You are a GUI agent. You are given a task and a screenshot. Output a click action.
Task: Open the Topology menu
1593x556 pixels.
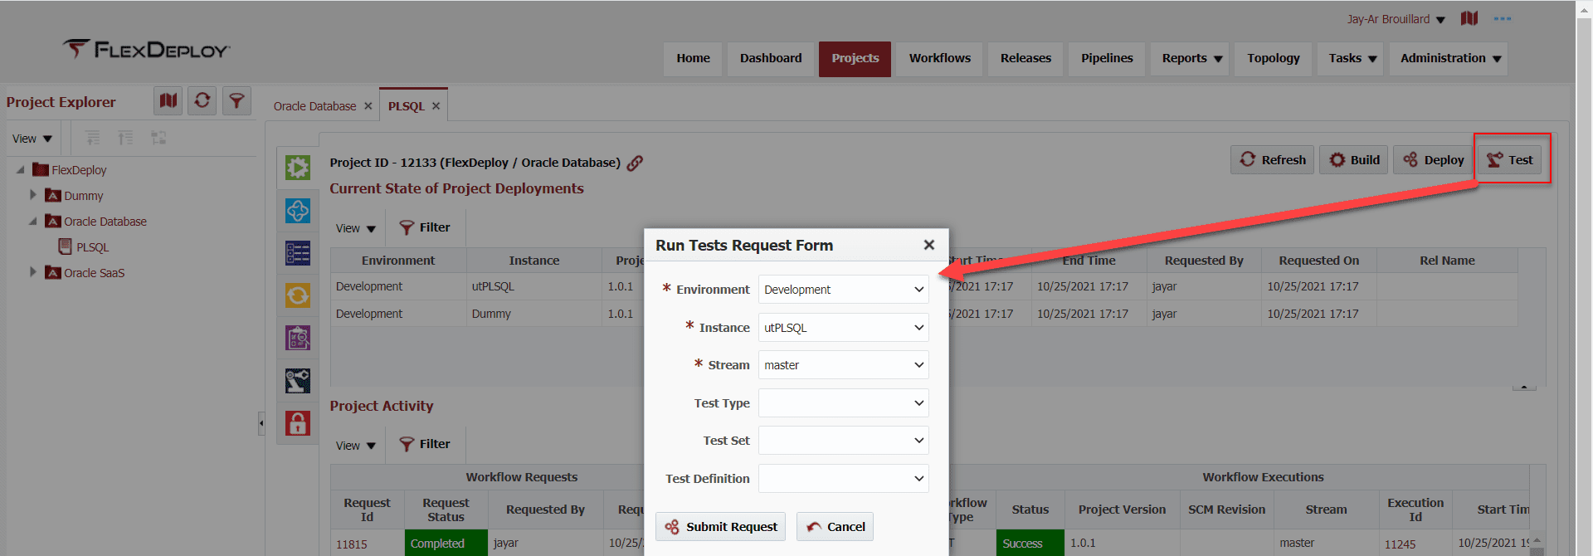[1273, 58]
